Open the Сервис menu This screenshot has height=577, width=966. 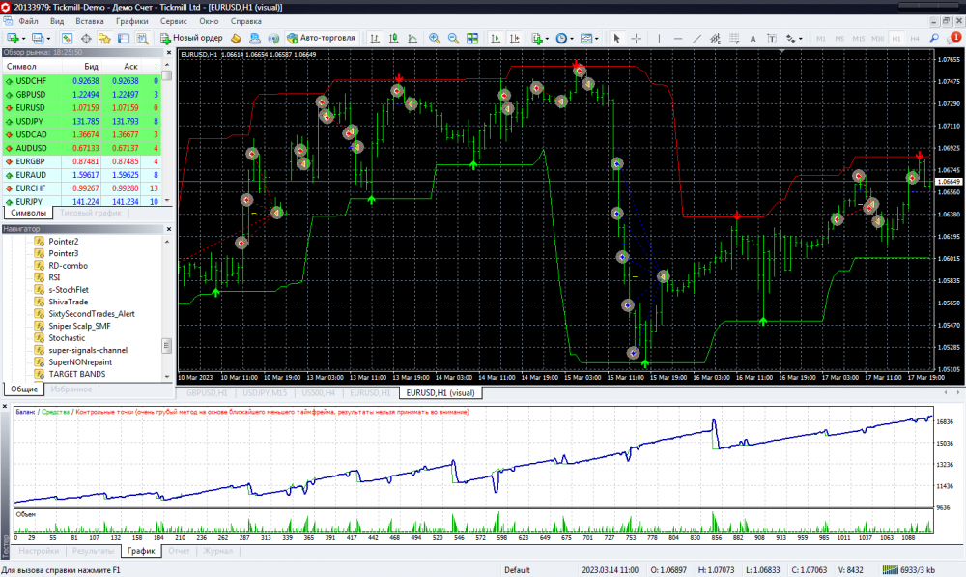click(173, 21)
